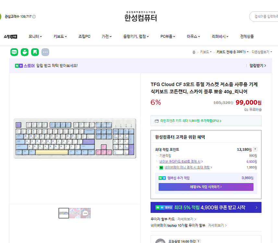Viewport: 278px width, 243px height.
Task: Open the 네이버페이 머니 결제 시 최대 적립 link
Action: point(188,168)
